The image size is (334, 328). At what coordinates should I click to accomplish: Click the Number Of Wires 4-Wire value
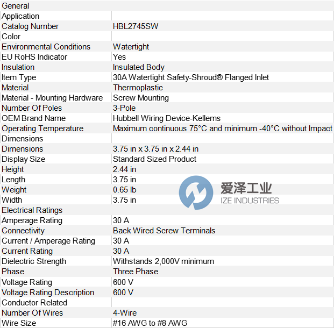tap(125, 313)
